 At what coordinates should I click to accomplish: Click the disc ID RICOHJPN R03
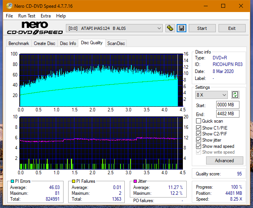tap(228, 64)
